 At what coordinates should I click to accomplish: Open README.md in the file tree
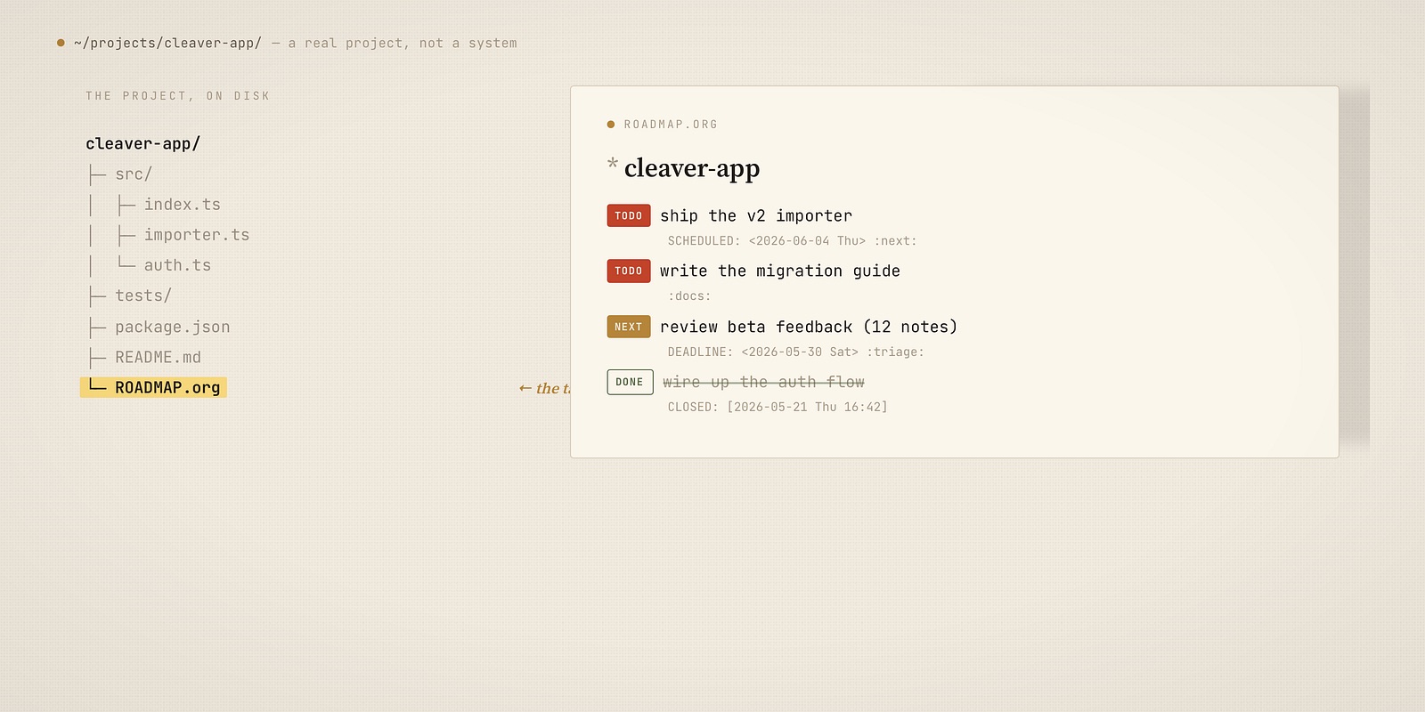[159, 358]
